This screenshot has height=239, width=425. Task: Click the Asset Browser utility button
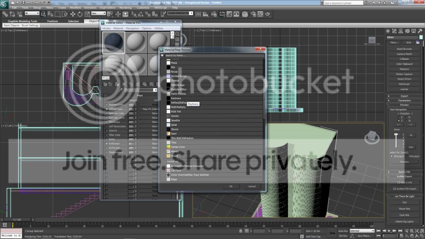point(404,49)
